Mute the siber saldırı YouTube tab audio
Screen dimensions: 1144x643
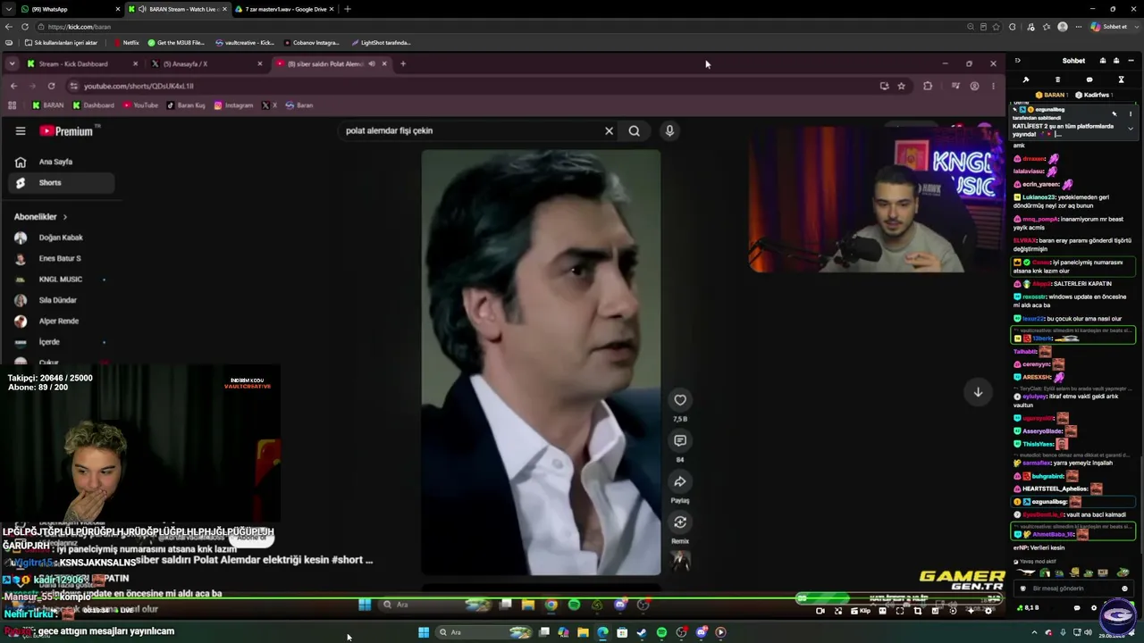373,64
